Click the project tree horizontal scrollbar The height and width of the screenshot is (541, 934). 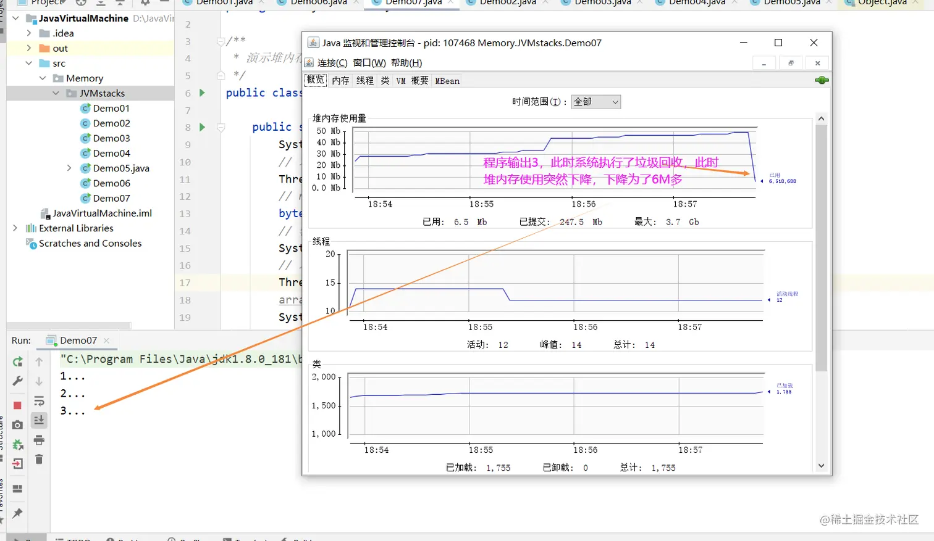pos(69,325)
